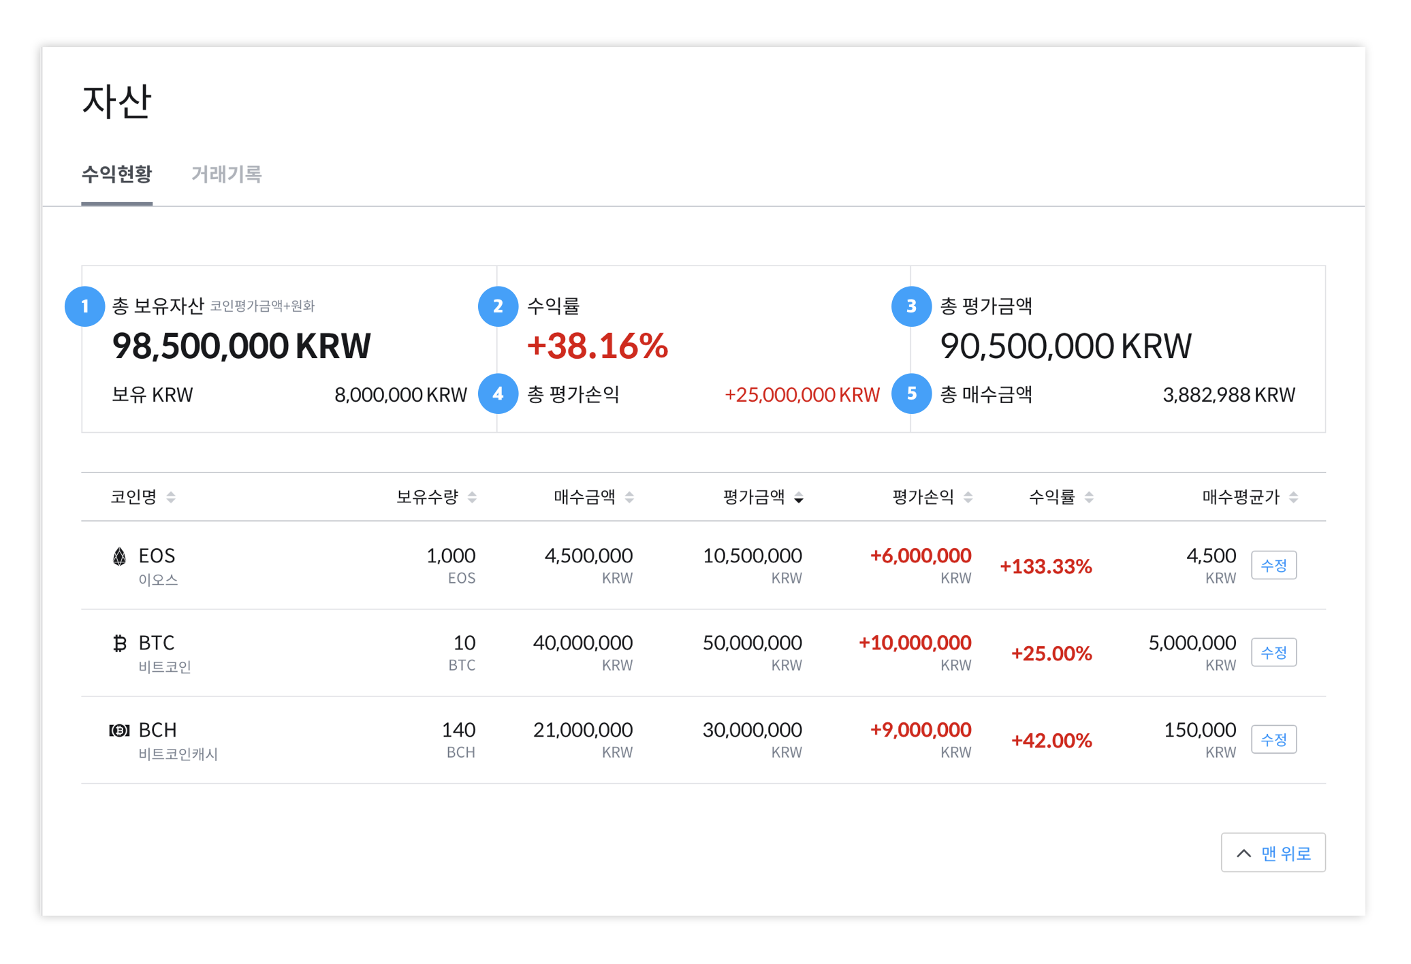Click the EOS coin icon

click(119, 556)
